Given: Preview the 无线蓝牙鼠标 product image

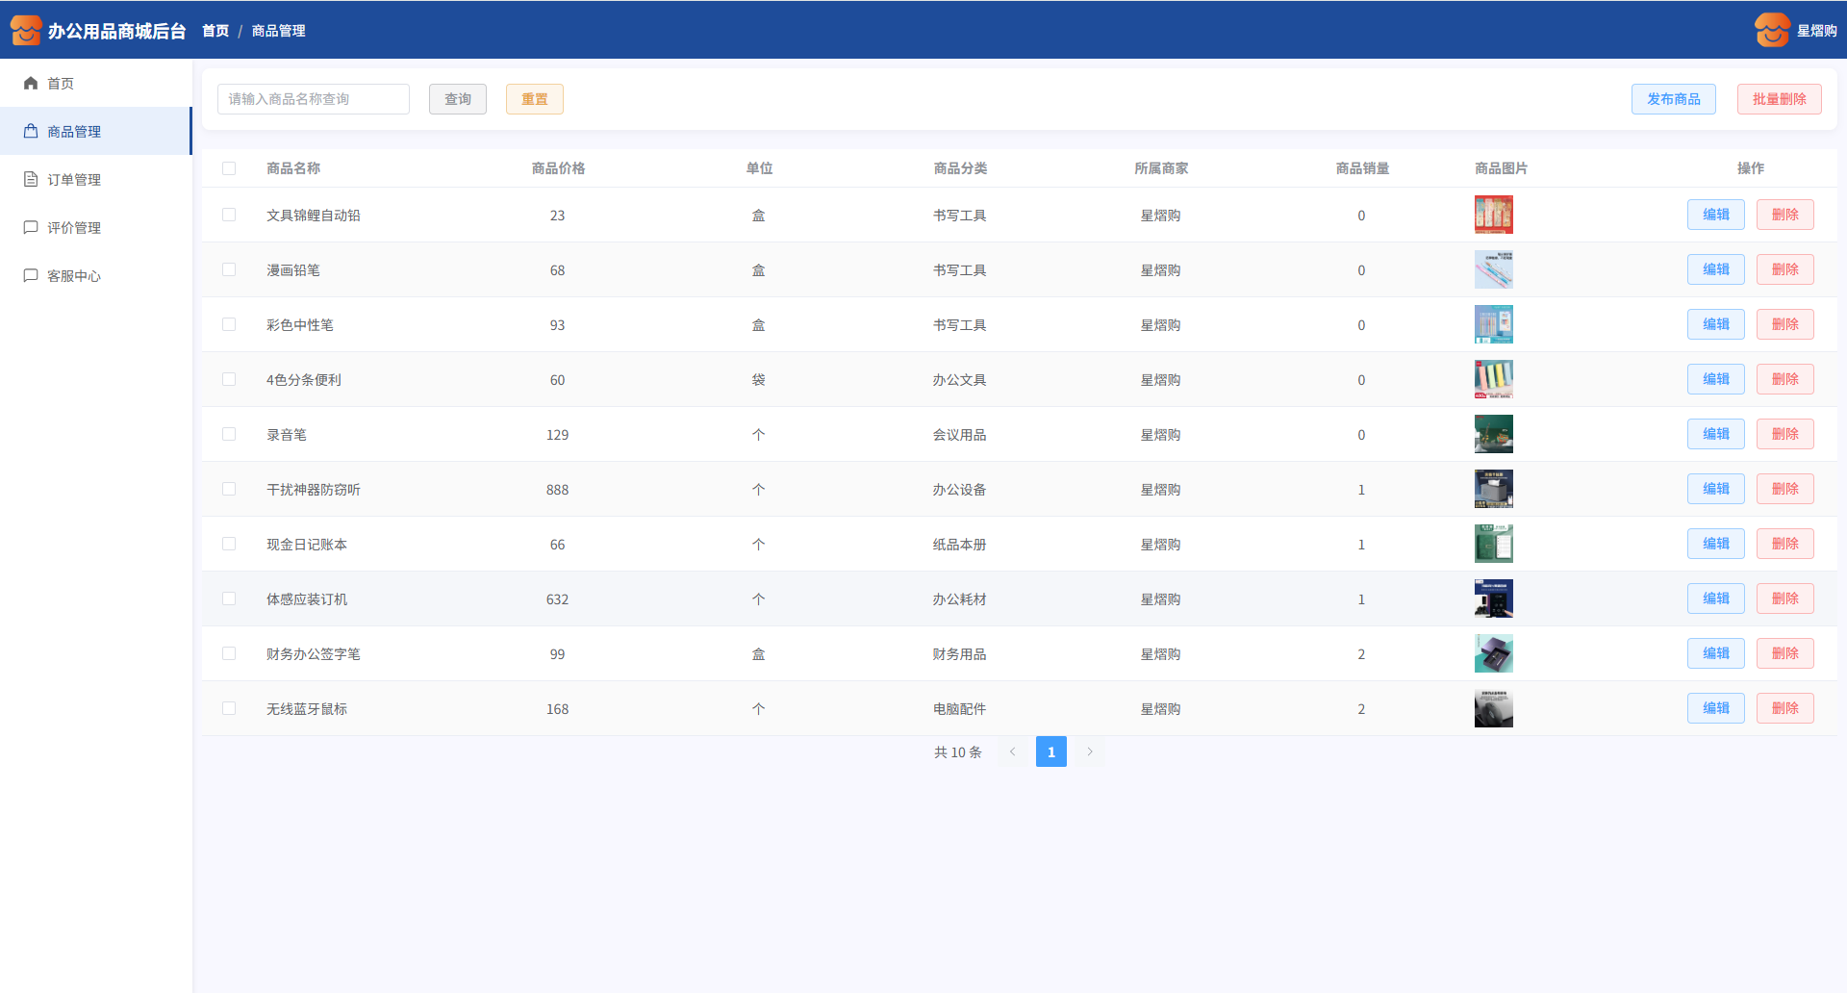Looking at the screenshot, I should pos(1493,708).
